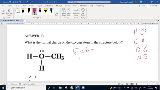The width and height of the screenshot is (160, 90).
Task: Click the 839 words count
Action: (13, 84)
